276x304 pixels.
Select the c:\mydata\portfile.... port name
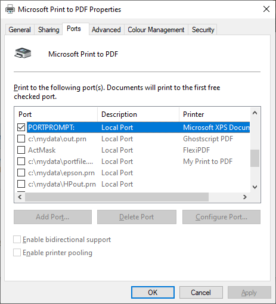coord(61,162)
